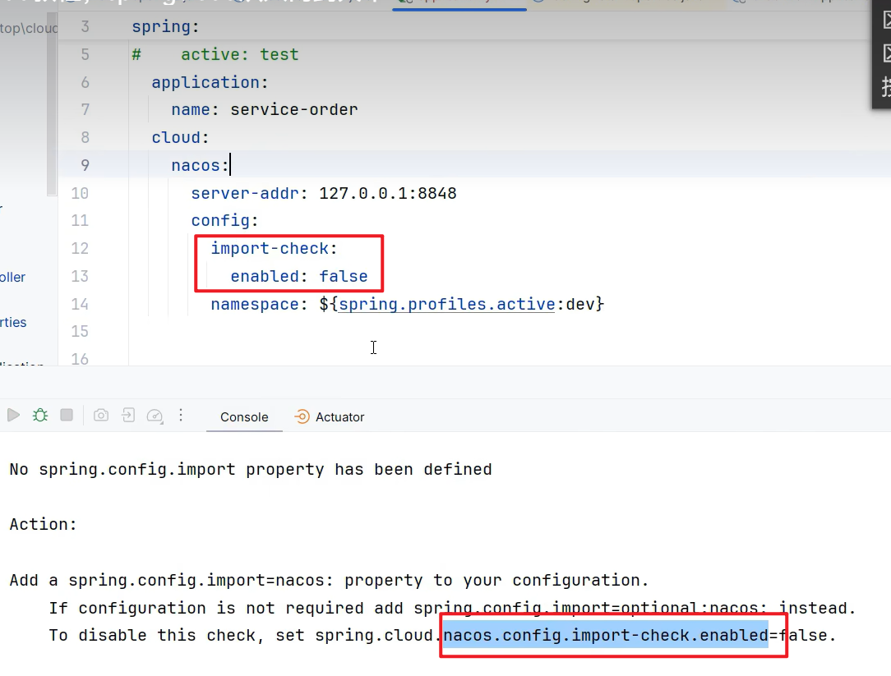This screenshot has height=676, width=891.
Task: Click the 'cloud:' key on line 8
Action: point(180,137)
